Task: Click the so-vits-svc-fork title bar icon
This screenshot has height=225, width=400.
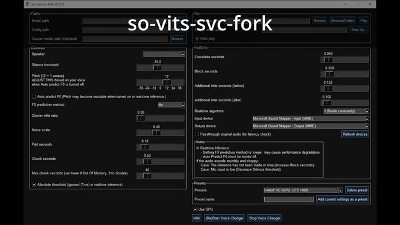Action: click(x=27, y=4)
